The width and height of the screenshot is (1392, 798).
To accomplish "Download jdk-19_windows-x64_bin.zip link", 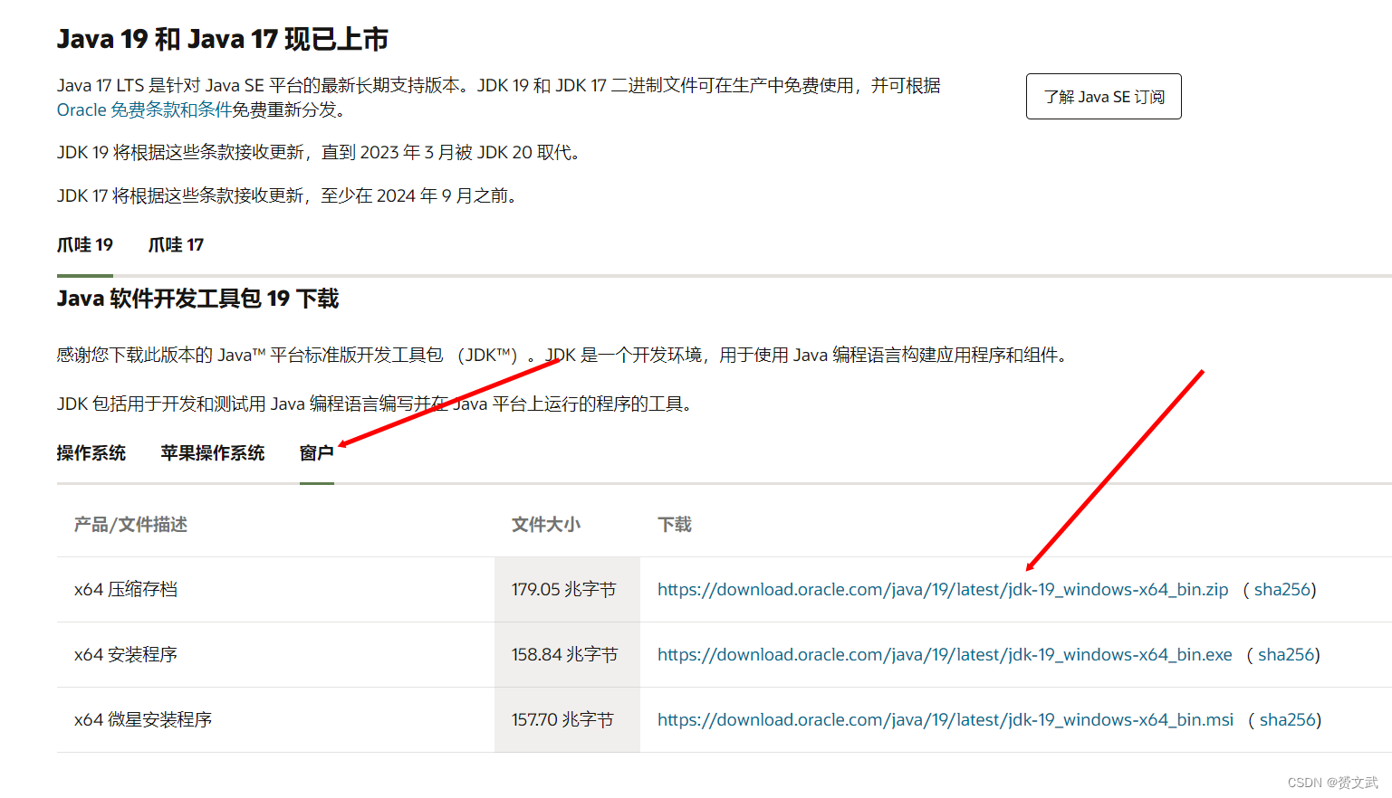I will 943,589.
